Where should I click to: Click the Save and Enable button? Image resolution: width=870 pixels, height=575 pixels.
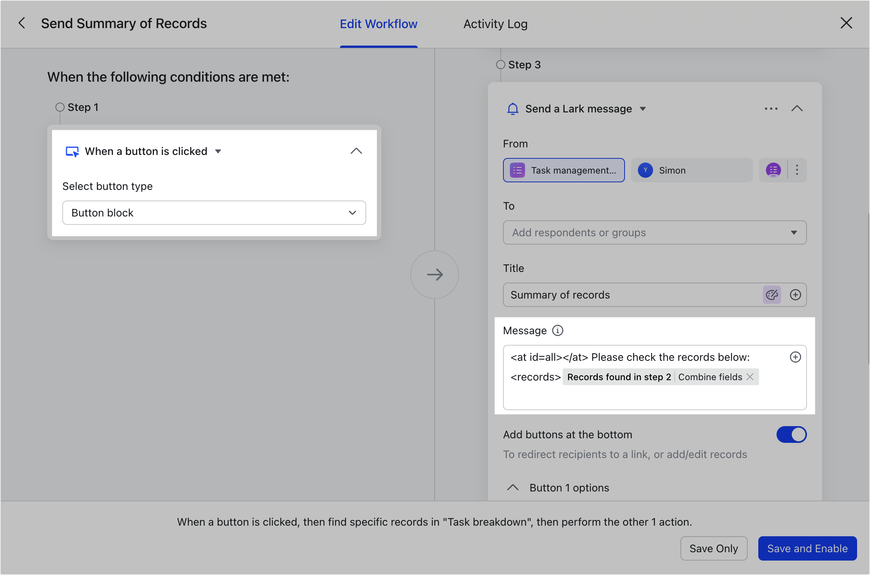[807, 548]
